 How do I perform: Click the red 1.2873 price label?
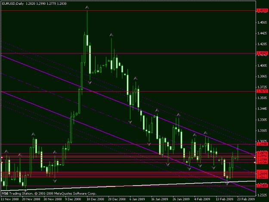pyautogui.click(x=262, y=153)
